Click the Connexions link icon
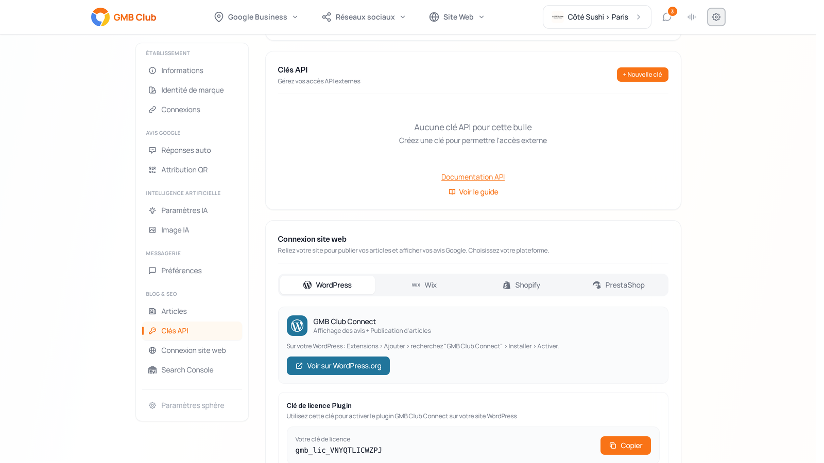Viewport: 824px width, 463px height. tap(152, 110)
